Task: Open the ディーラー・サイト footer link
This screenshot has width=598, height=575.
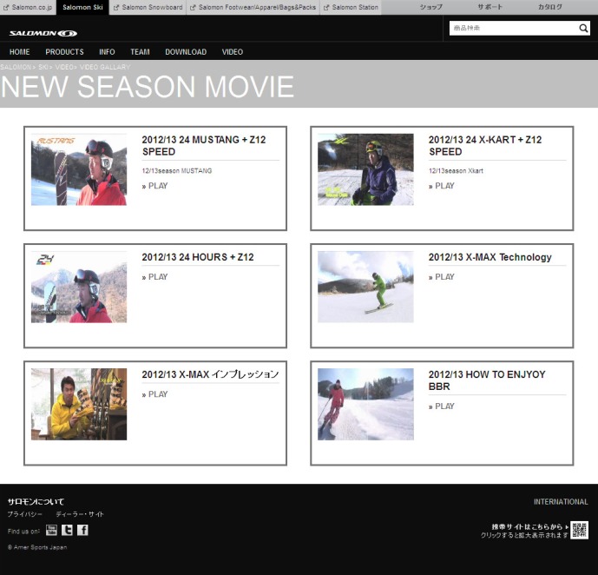Action: (x=80, y=514)
